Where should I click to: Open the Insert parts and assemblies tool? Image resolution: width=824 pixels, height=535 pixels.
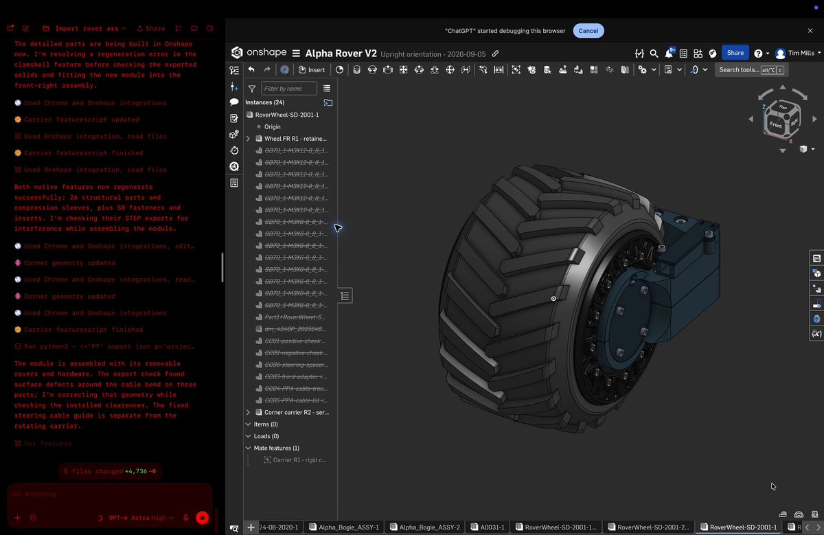(312, 69)
